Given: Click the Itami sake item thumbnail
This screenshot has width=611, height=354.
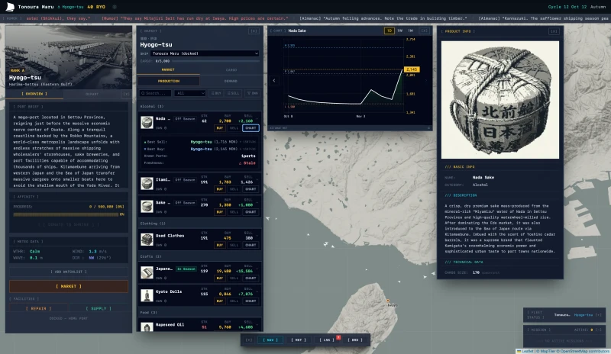Looking at the screenshot, I should (147, 183).
